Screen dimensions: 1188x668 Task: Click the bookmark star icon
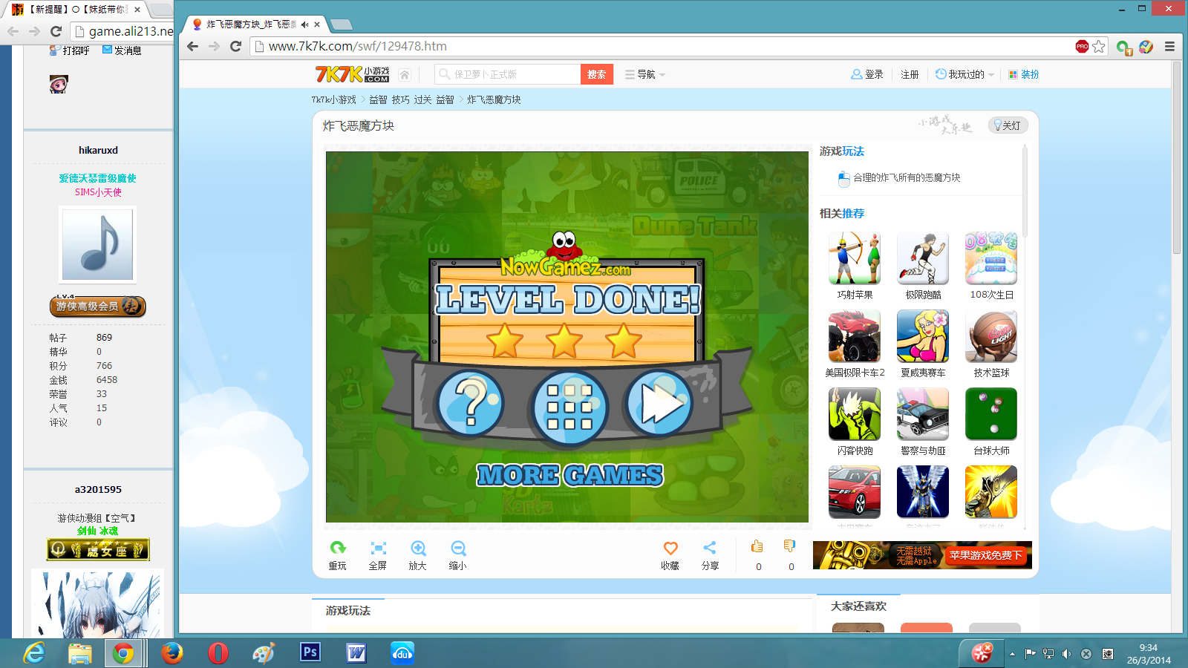1099,46
